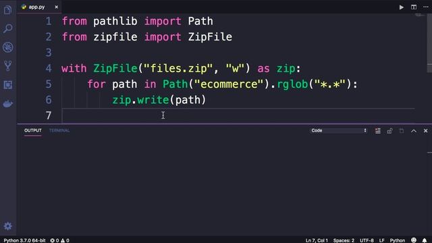This screenshot has height=243, width=432.
Task: Toggle output scroll lock
Action: pos(389,131)
